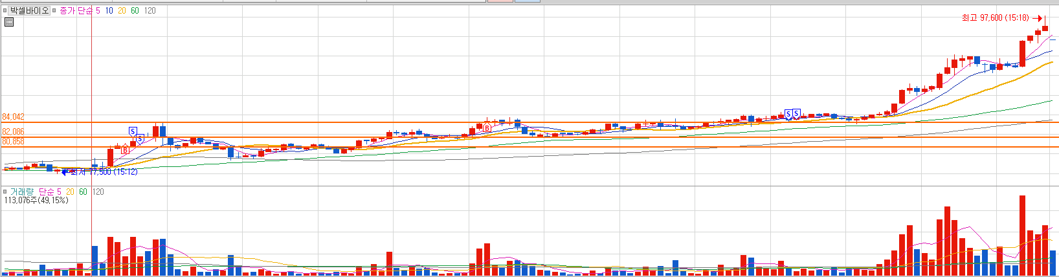This screenshot has height=277, width=1059.
Task: Toggle the small box before 거래량
Action: (x=5, y=192)
